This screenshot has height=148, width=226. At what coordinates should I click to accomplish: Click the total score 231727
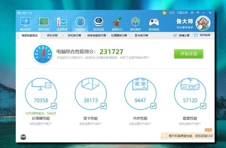pos(112,52)
